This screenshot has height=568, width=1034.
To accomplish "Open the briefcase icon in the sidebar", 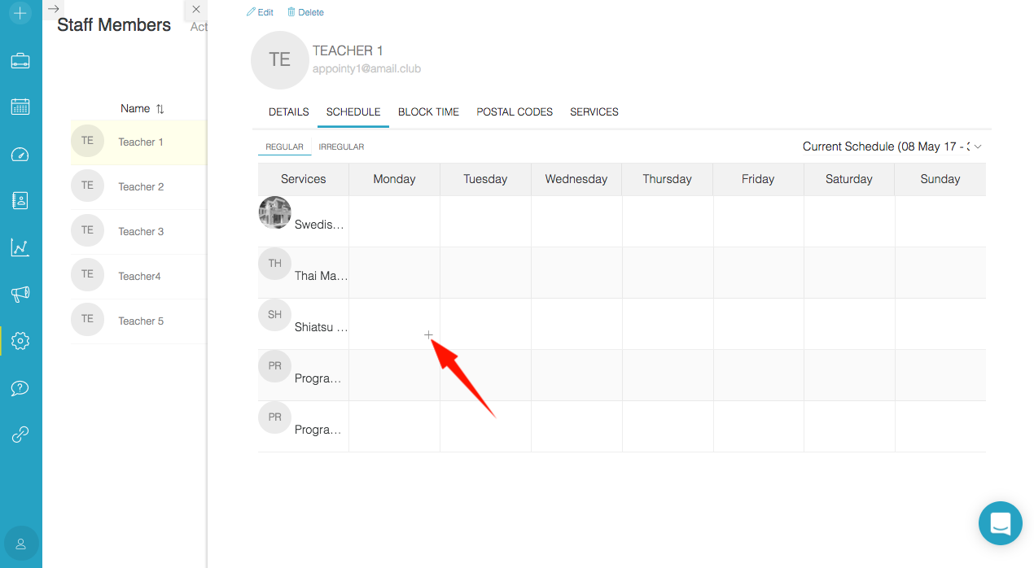I will coord(20,61).
